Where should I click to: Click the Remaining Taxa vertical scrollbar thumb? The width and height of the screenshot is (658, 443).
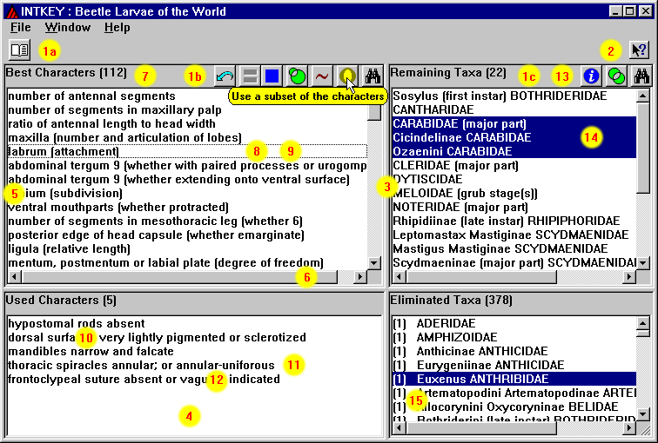point(643,148)
